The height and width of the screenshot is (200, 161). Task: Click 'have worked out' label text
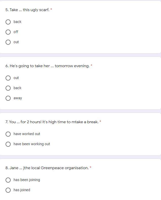coord(27,134)
